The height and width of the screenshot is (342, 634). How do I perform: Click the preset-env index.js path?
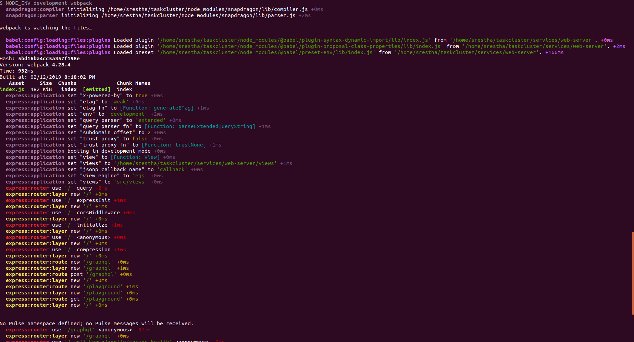click(265, 52)
